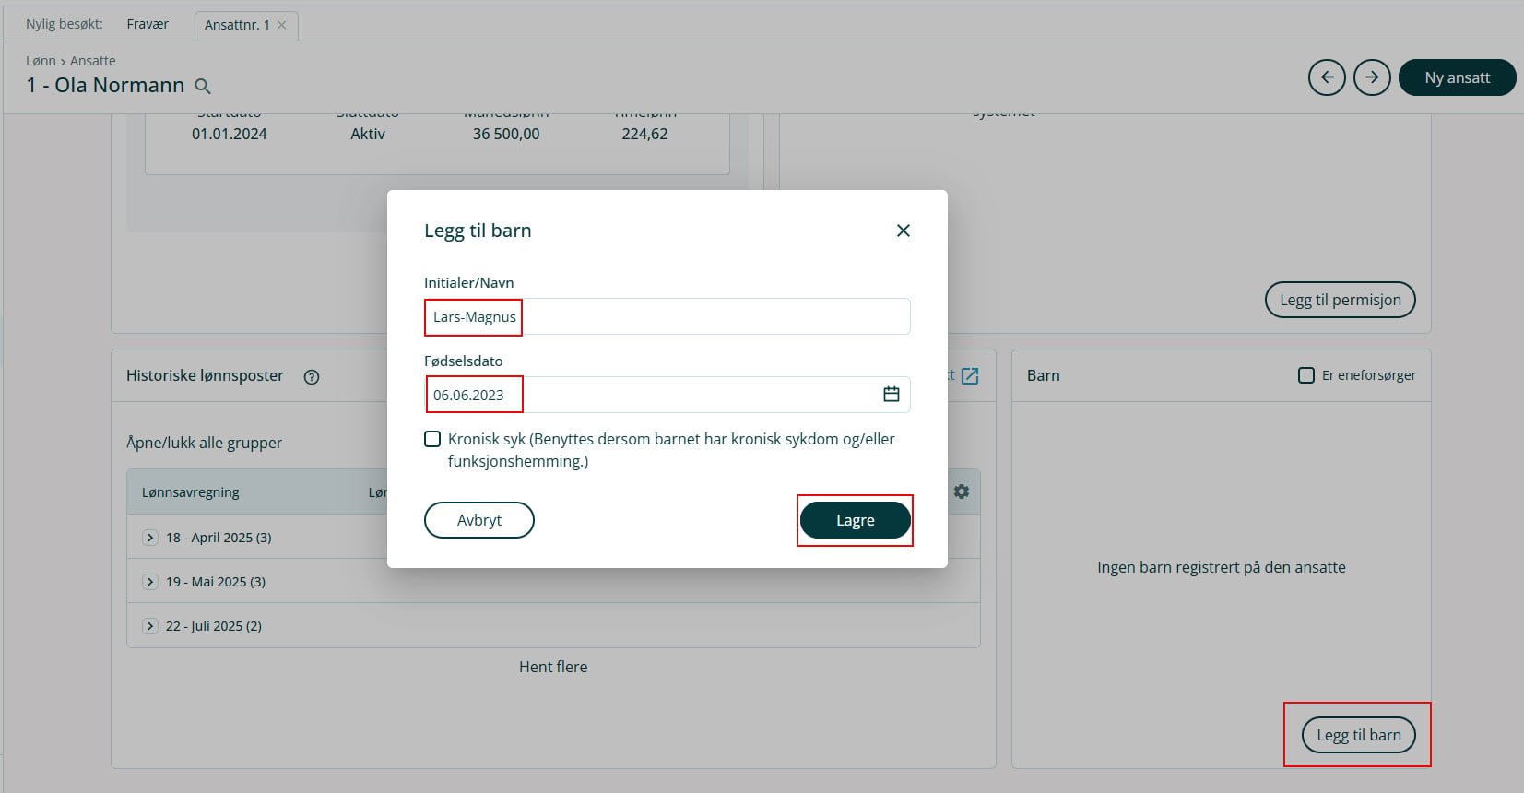Click help icon next to Historiske lønnsposter
The height and width of the screenshot is (793, 1524).
tap(312, 376)
